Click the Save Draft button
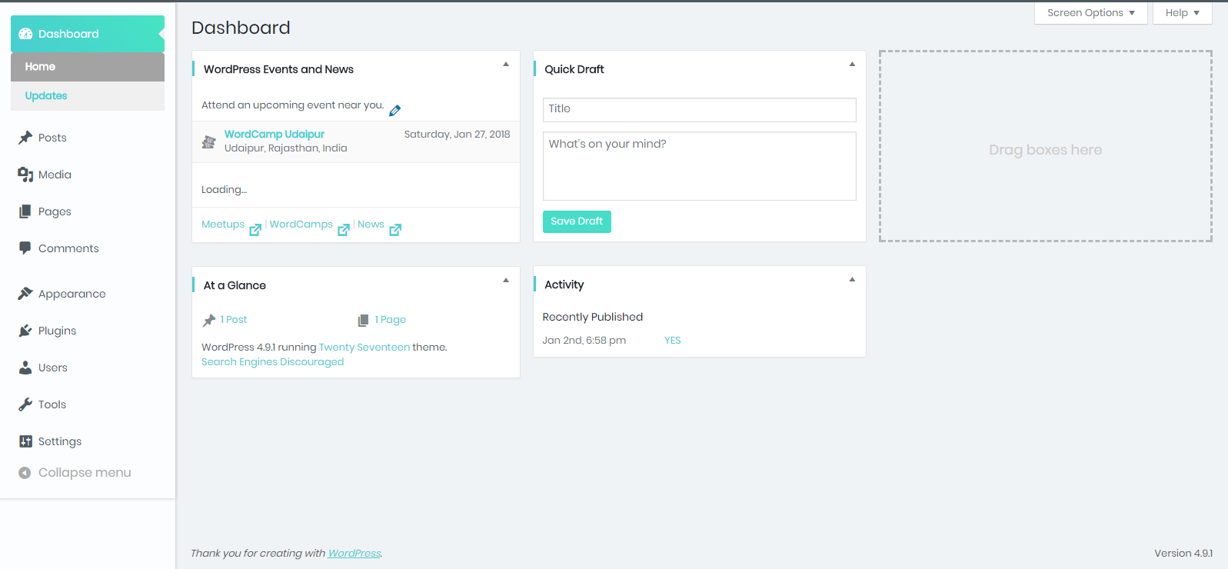 pos(577,221)
